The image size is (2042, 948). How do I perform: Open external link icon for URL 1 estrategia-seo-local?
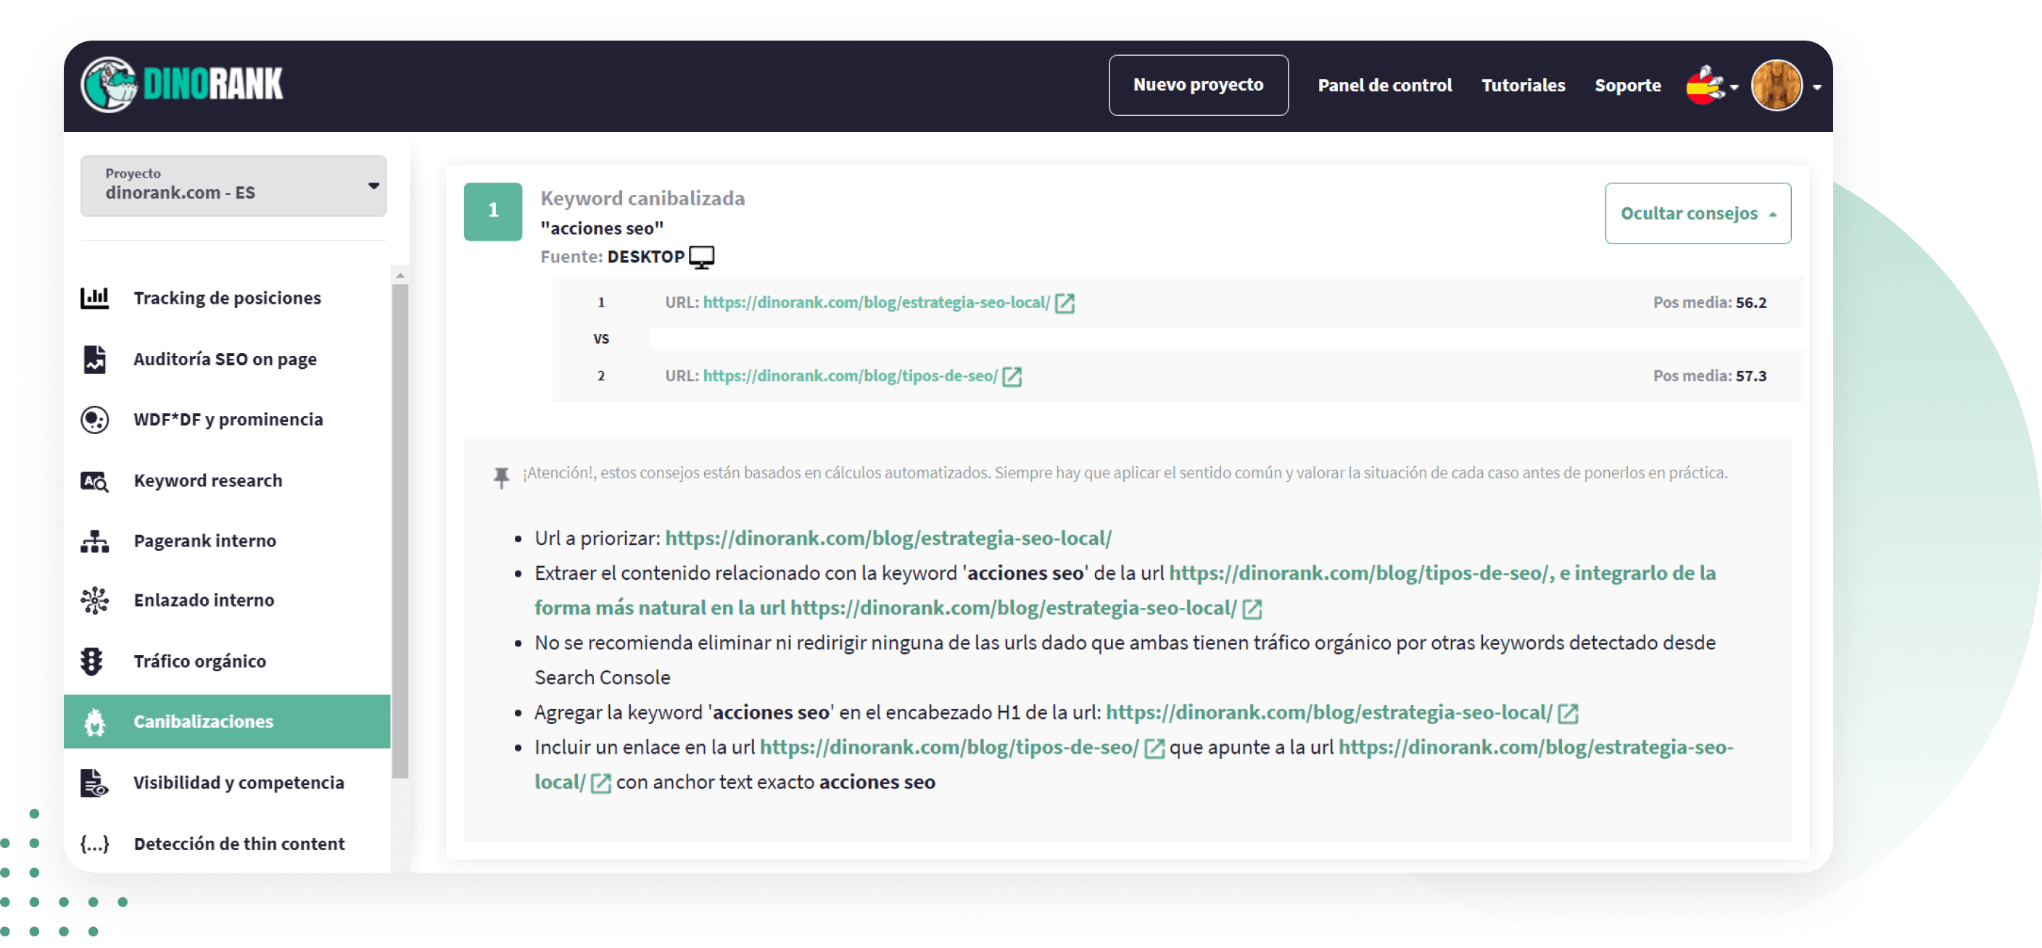coord(1065,304)
